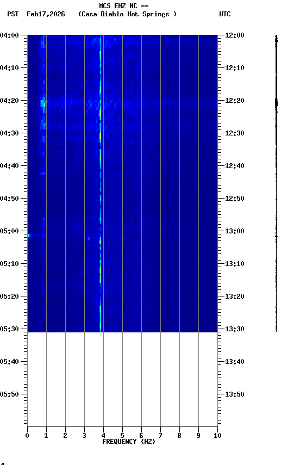
Task: Click the 04:20 PST time label
Action: point(9,101)
